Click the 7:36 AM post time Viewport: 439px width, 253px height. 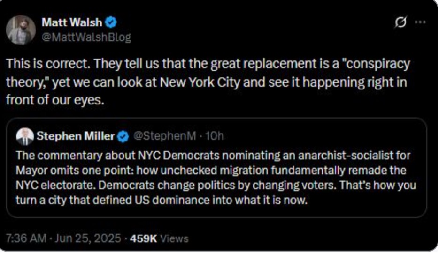(x=26, y=238)
